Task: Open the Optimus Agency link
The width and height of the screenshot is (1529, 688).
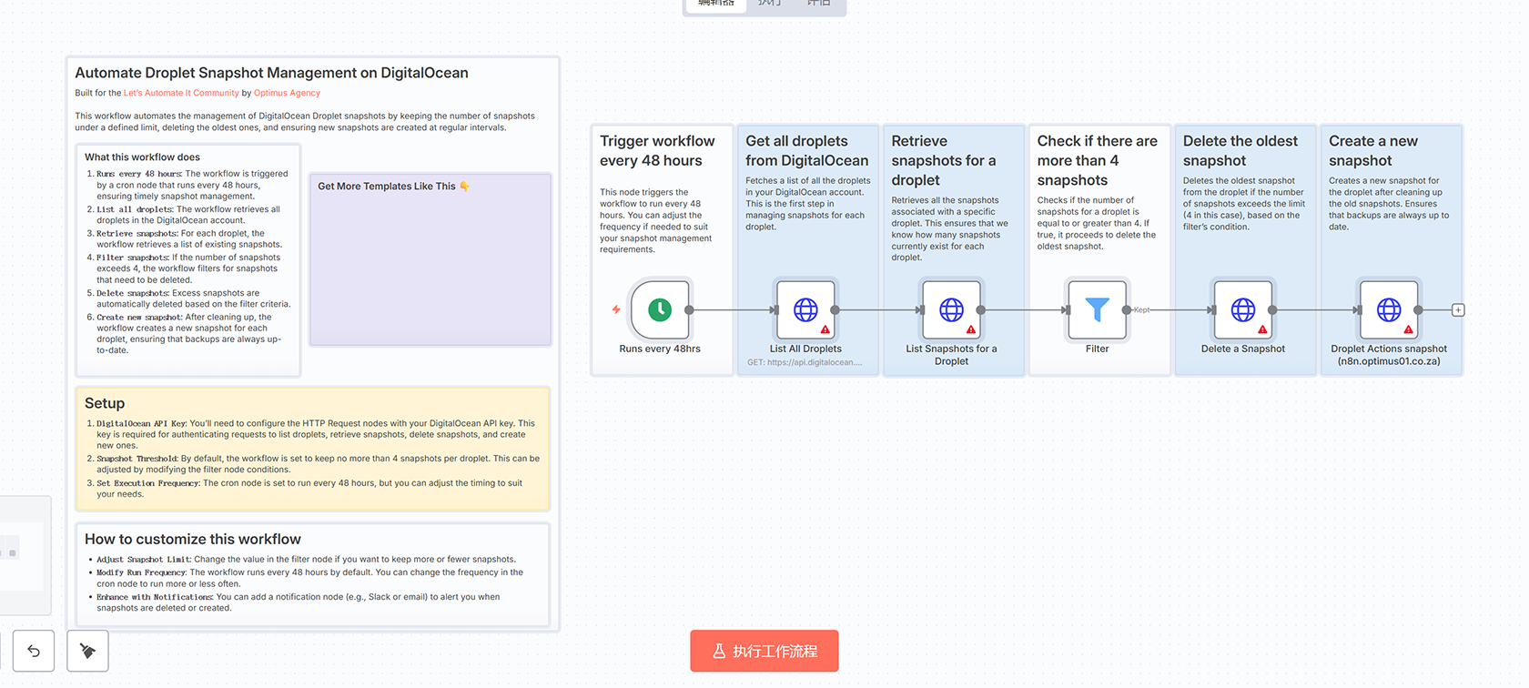Action: pyautogui.click(x=287, y=93)
